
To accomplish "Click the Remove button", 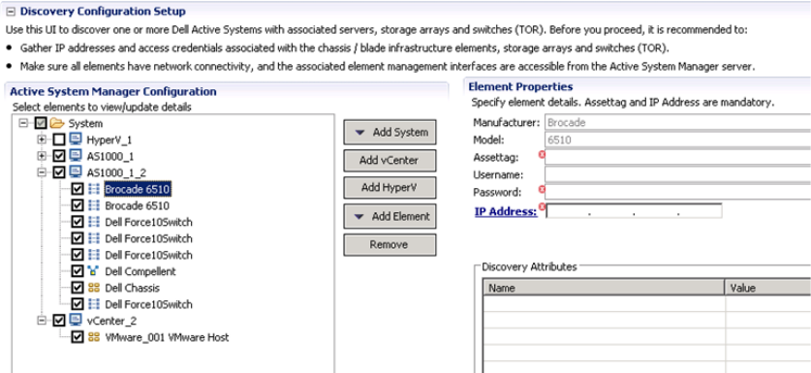I will 390,245.
